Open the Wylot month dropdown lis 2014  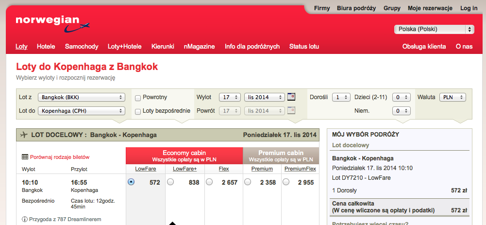point(265,97)
